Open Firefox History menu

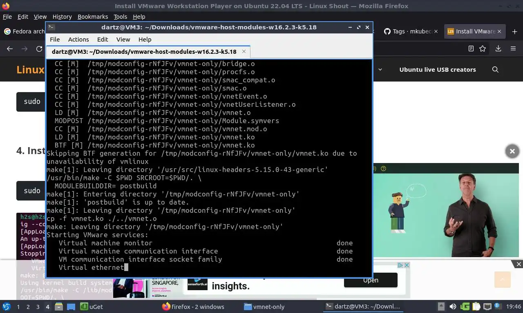62,17
